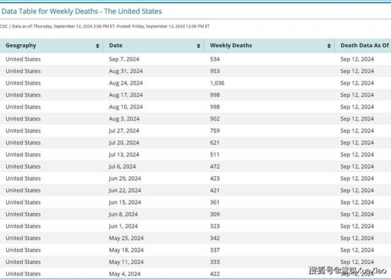Select the Jun 8, 2024 date cell

point(123,214)
